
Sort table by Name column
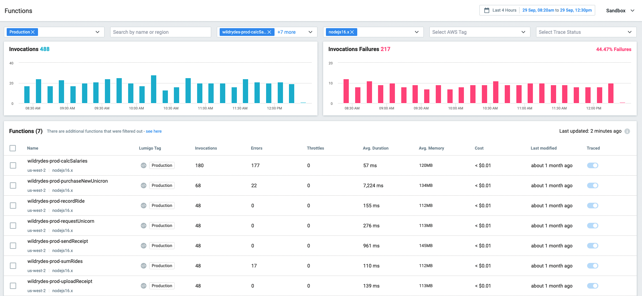pos(33,148)
